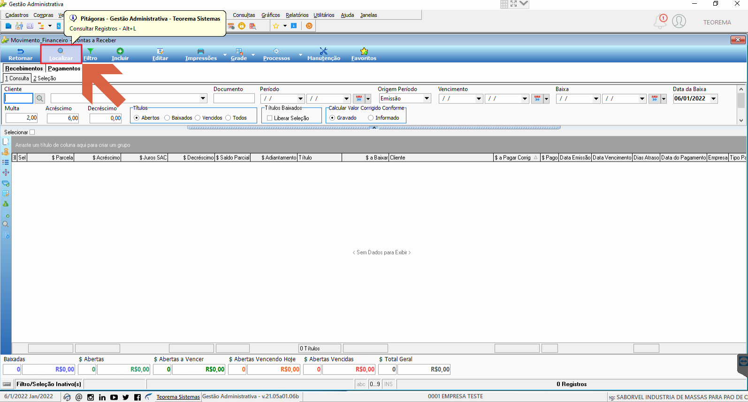Image resolution: width=748 pixels, height=402 pixels.
Task: Open YouTube icon in the status bar
Action: [114, 397]
